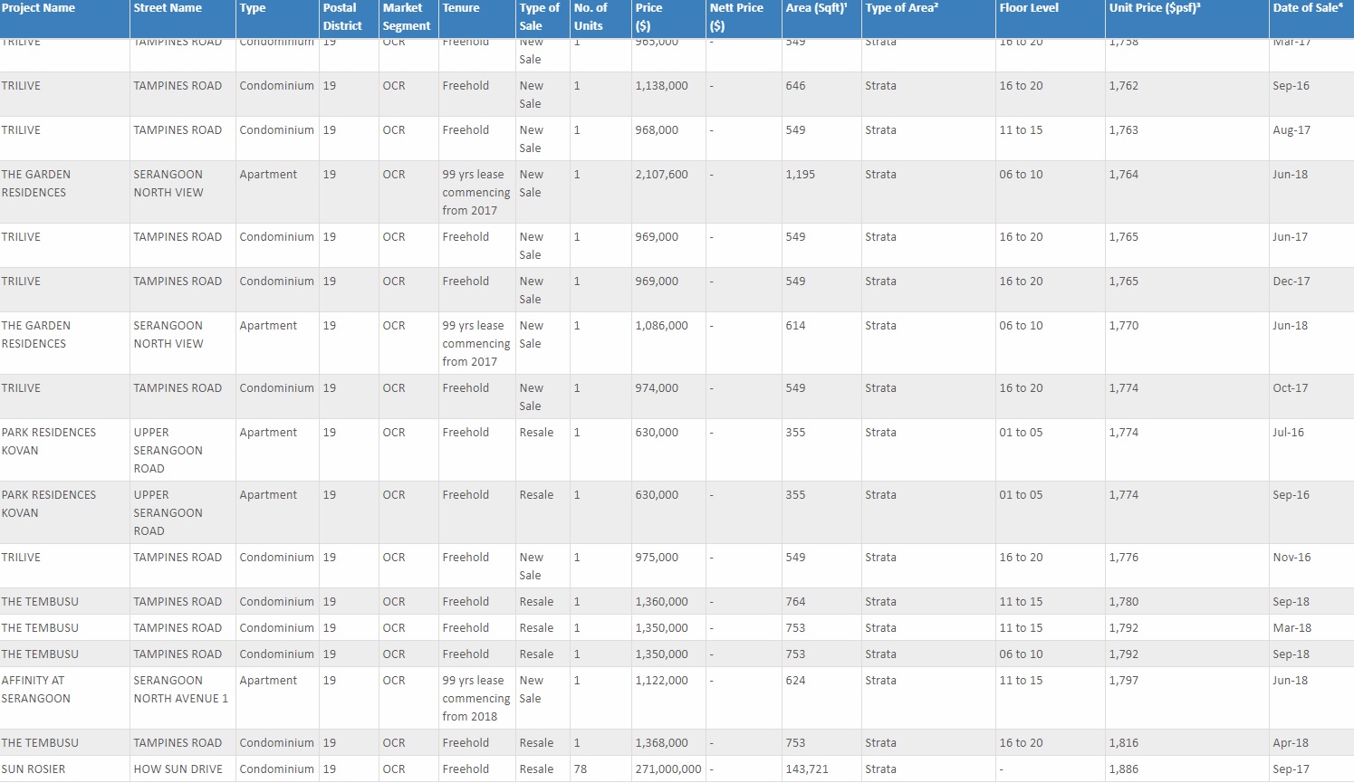Click the unit price 1,780
1354x783 pixels.
(1124, 602)
